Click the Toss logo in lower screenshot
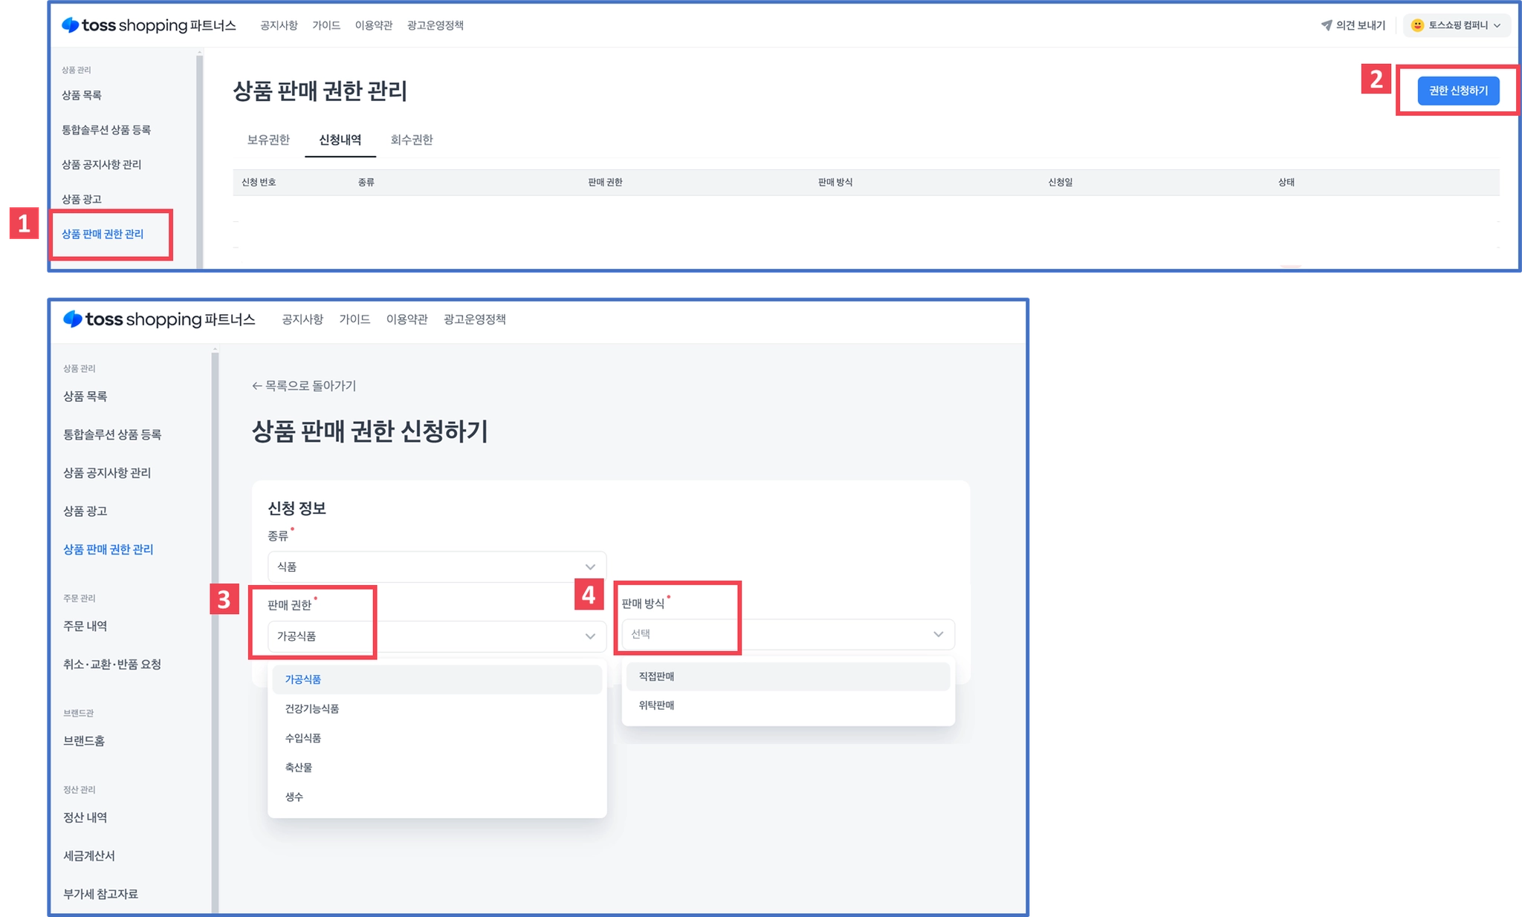This screenshot has width=1522, height=917. point(73,319)
